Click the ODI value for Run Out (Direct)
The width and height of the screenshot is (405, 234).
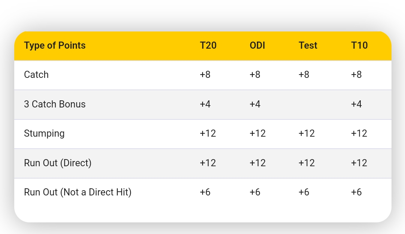click(257, 163)
